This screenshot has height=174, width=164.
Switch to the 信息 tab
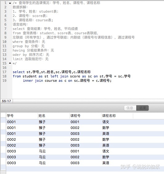pos(130,108)
